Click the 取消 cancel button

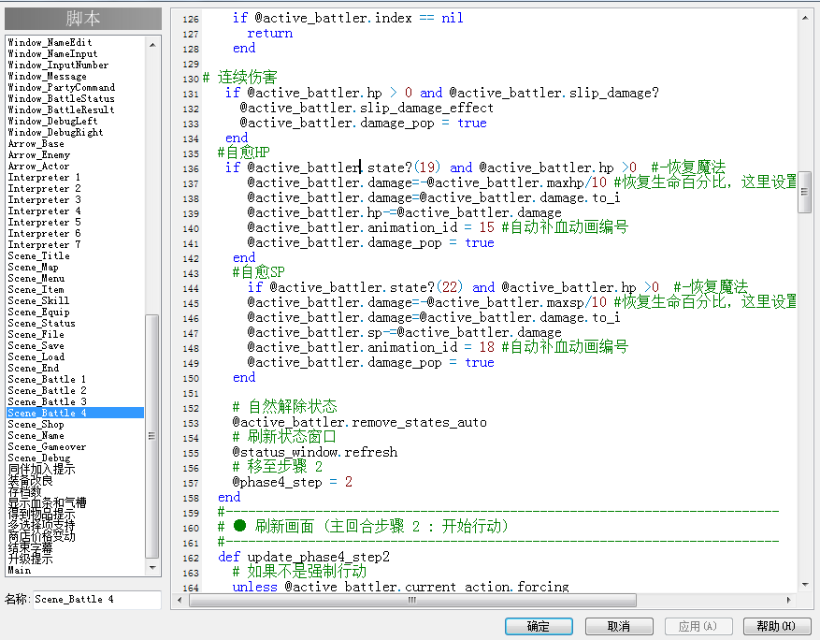(x=619, y=626)
